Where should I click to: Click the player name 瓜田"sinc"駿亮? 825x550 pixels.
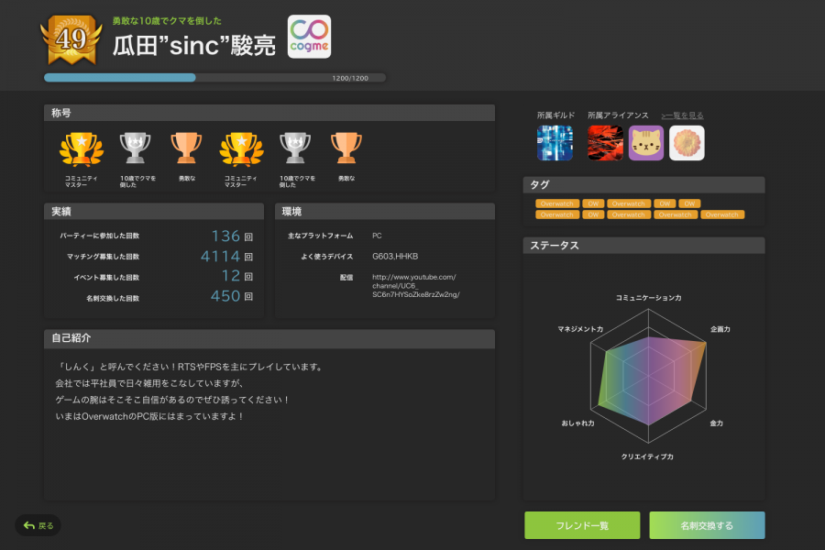[194, 46]
